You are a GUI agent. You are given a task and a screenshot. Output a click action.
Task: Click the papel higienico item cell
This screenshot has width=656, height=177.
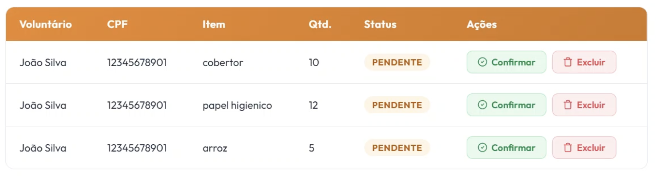[x=237, y=105]
